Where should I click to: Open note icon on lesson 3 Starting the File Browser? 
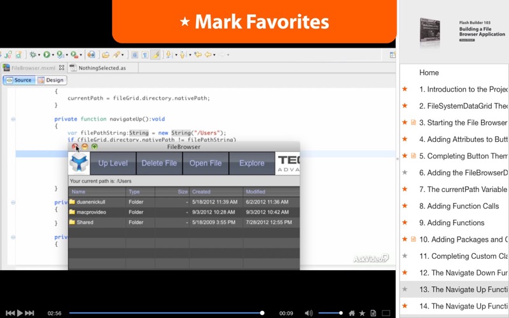tap(413, 122)
